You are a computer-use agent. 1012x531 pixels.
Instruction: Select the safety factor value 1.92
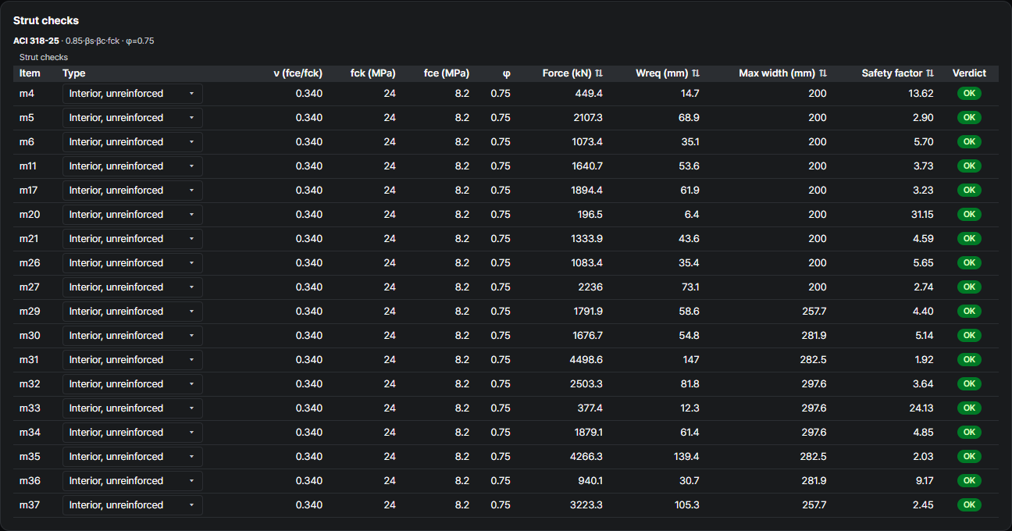click(923, 360)
